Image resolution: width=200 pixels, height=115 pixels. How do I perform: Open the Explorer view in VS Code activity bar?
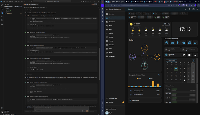click(2, 5)
